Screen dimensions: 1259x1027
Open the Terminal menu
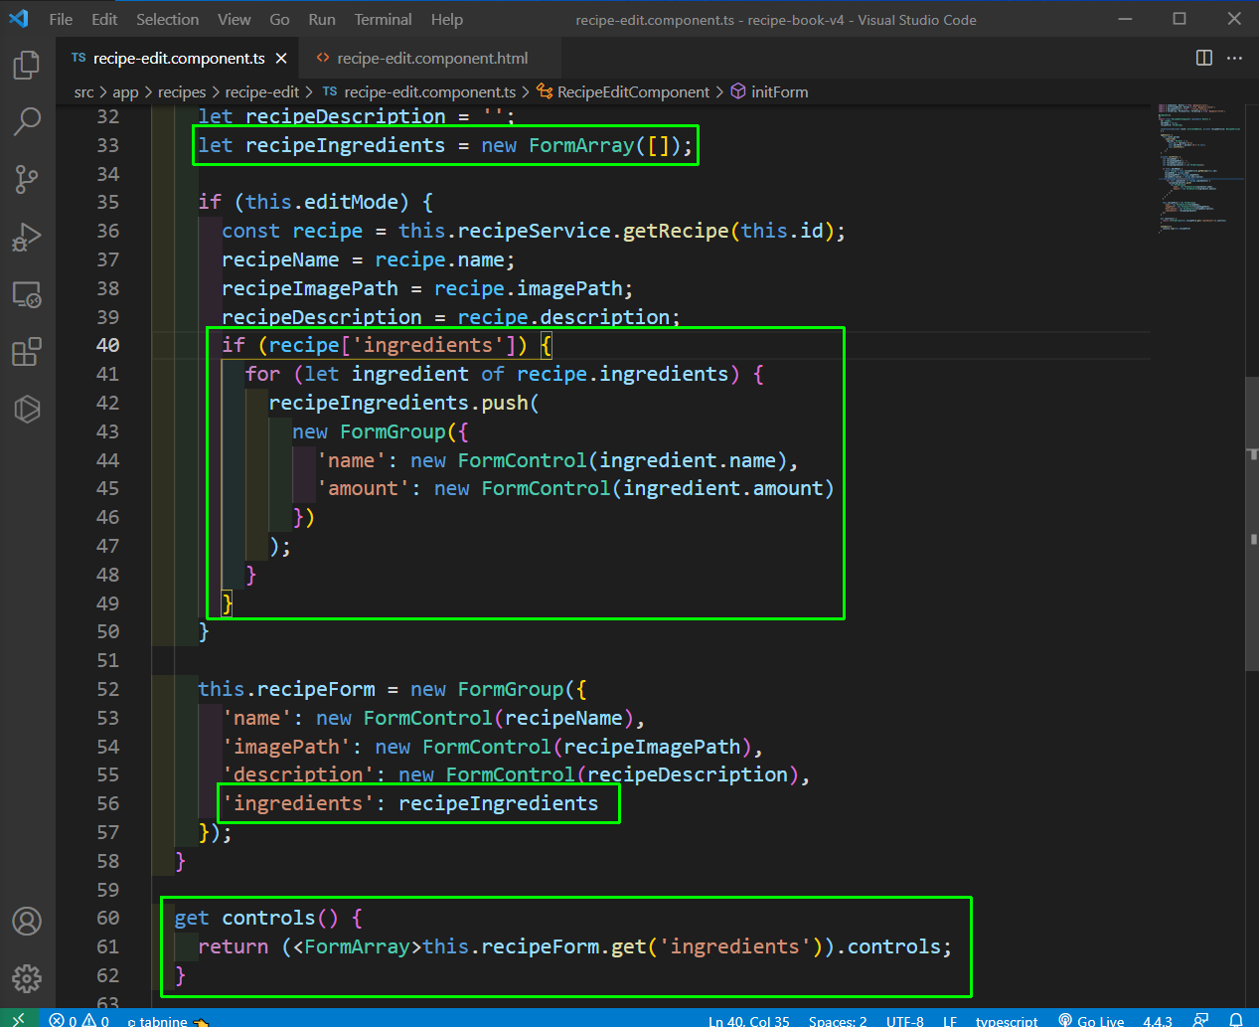(384, 19)
